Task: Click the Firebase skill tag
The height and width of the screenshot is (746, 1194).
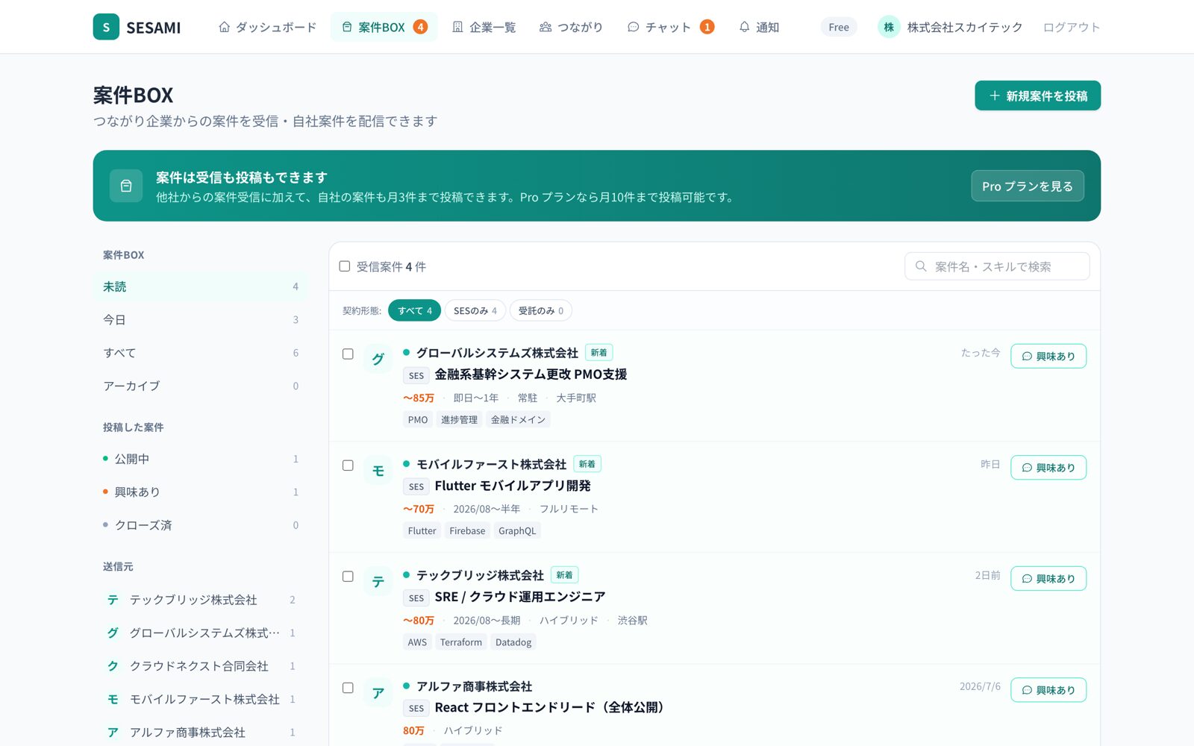Action: click(467, 530)
